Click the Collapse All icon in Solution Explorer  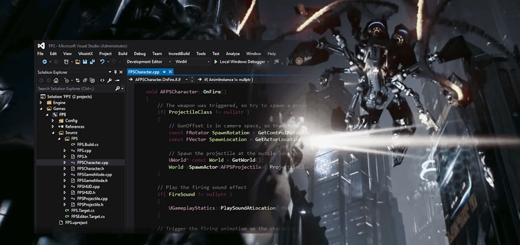[85, 81]
